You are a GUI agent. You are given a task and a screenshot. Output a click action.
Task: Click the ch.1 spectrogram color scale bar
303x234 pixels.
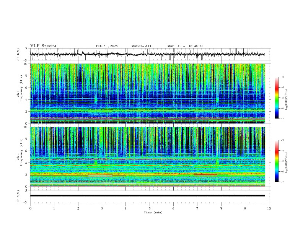(x=277, y=98)
